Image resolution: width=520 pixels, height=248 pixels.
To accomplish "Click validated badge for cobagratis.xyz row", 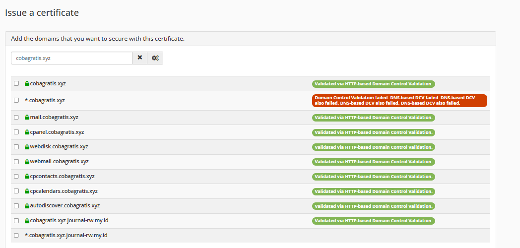I will pyautogui.click(x=373, y=84).
